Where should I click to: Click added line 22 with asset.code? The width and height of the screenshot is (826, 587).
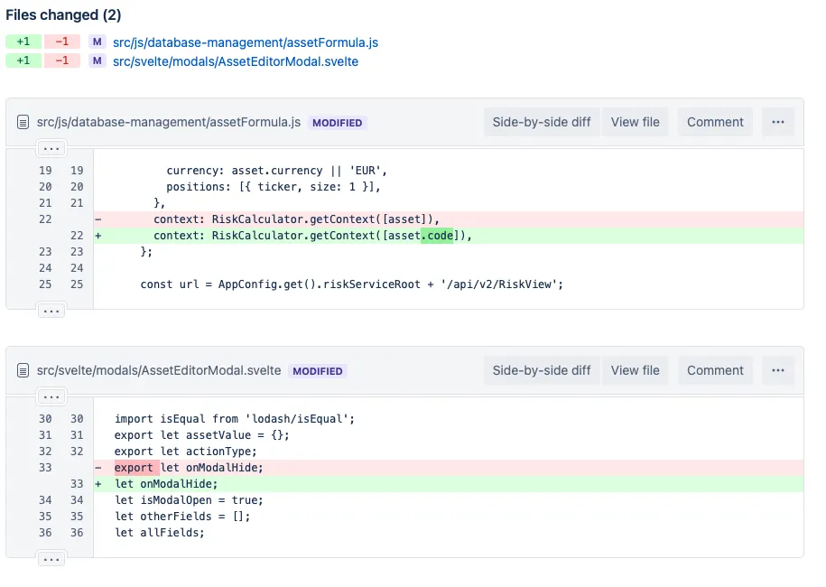click(312, 236)
